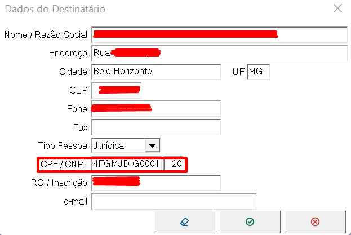Click the Cidade field with Belo Horizonte

[x=155, y=72]
